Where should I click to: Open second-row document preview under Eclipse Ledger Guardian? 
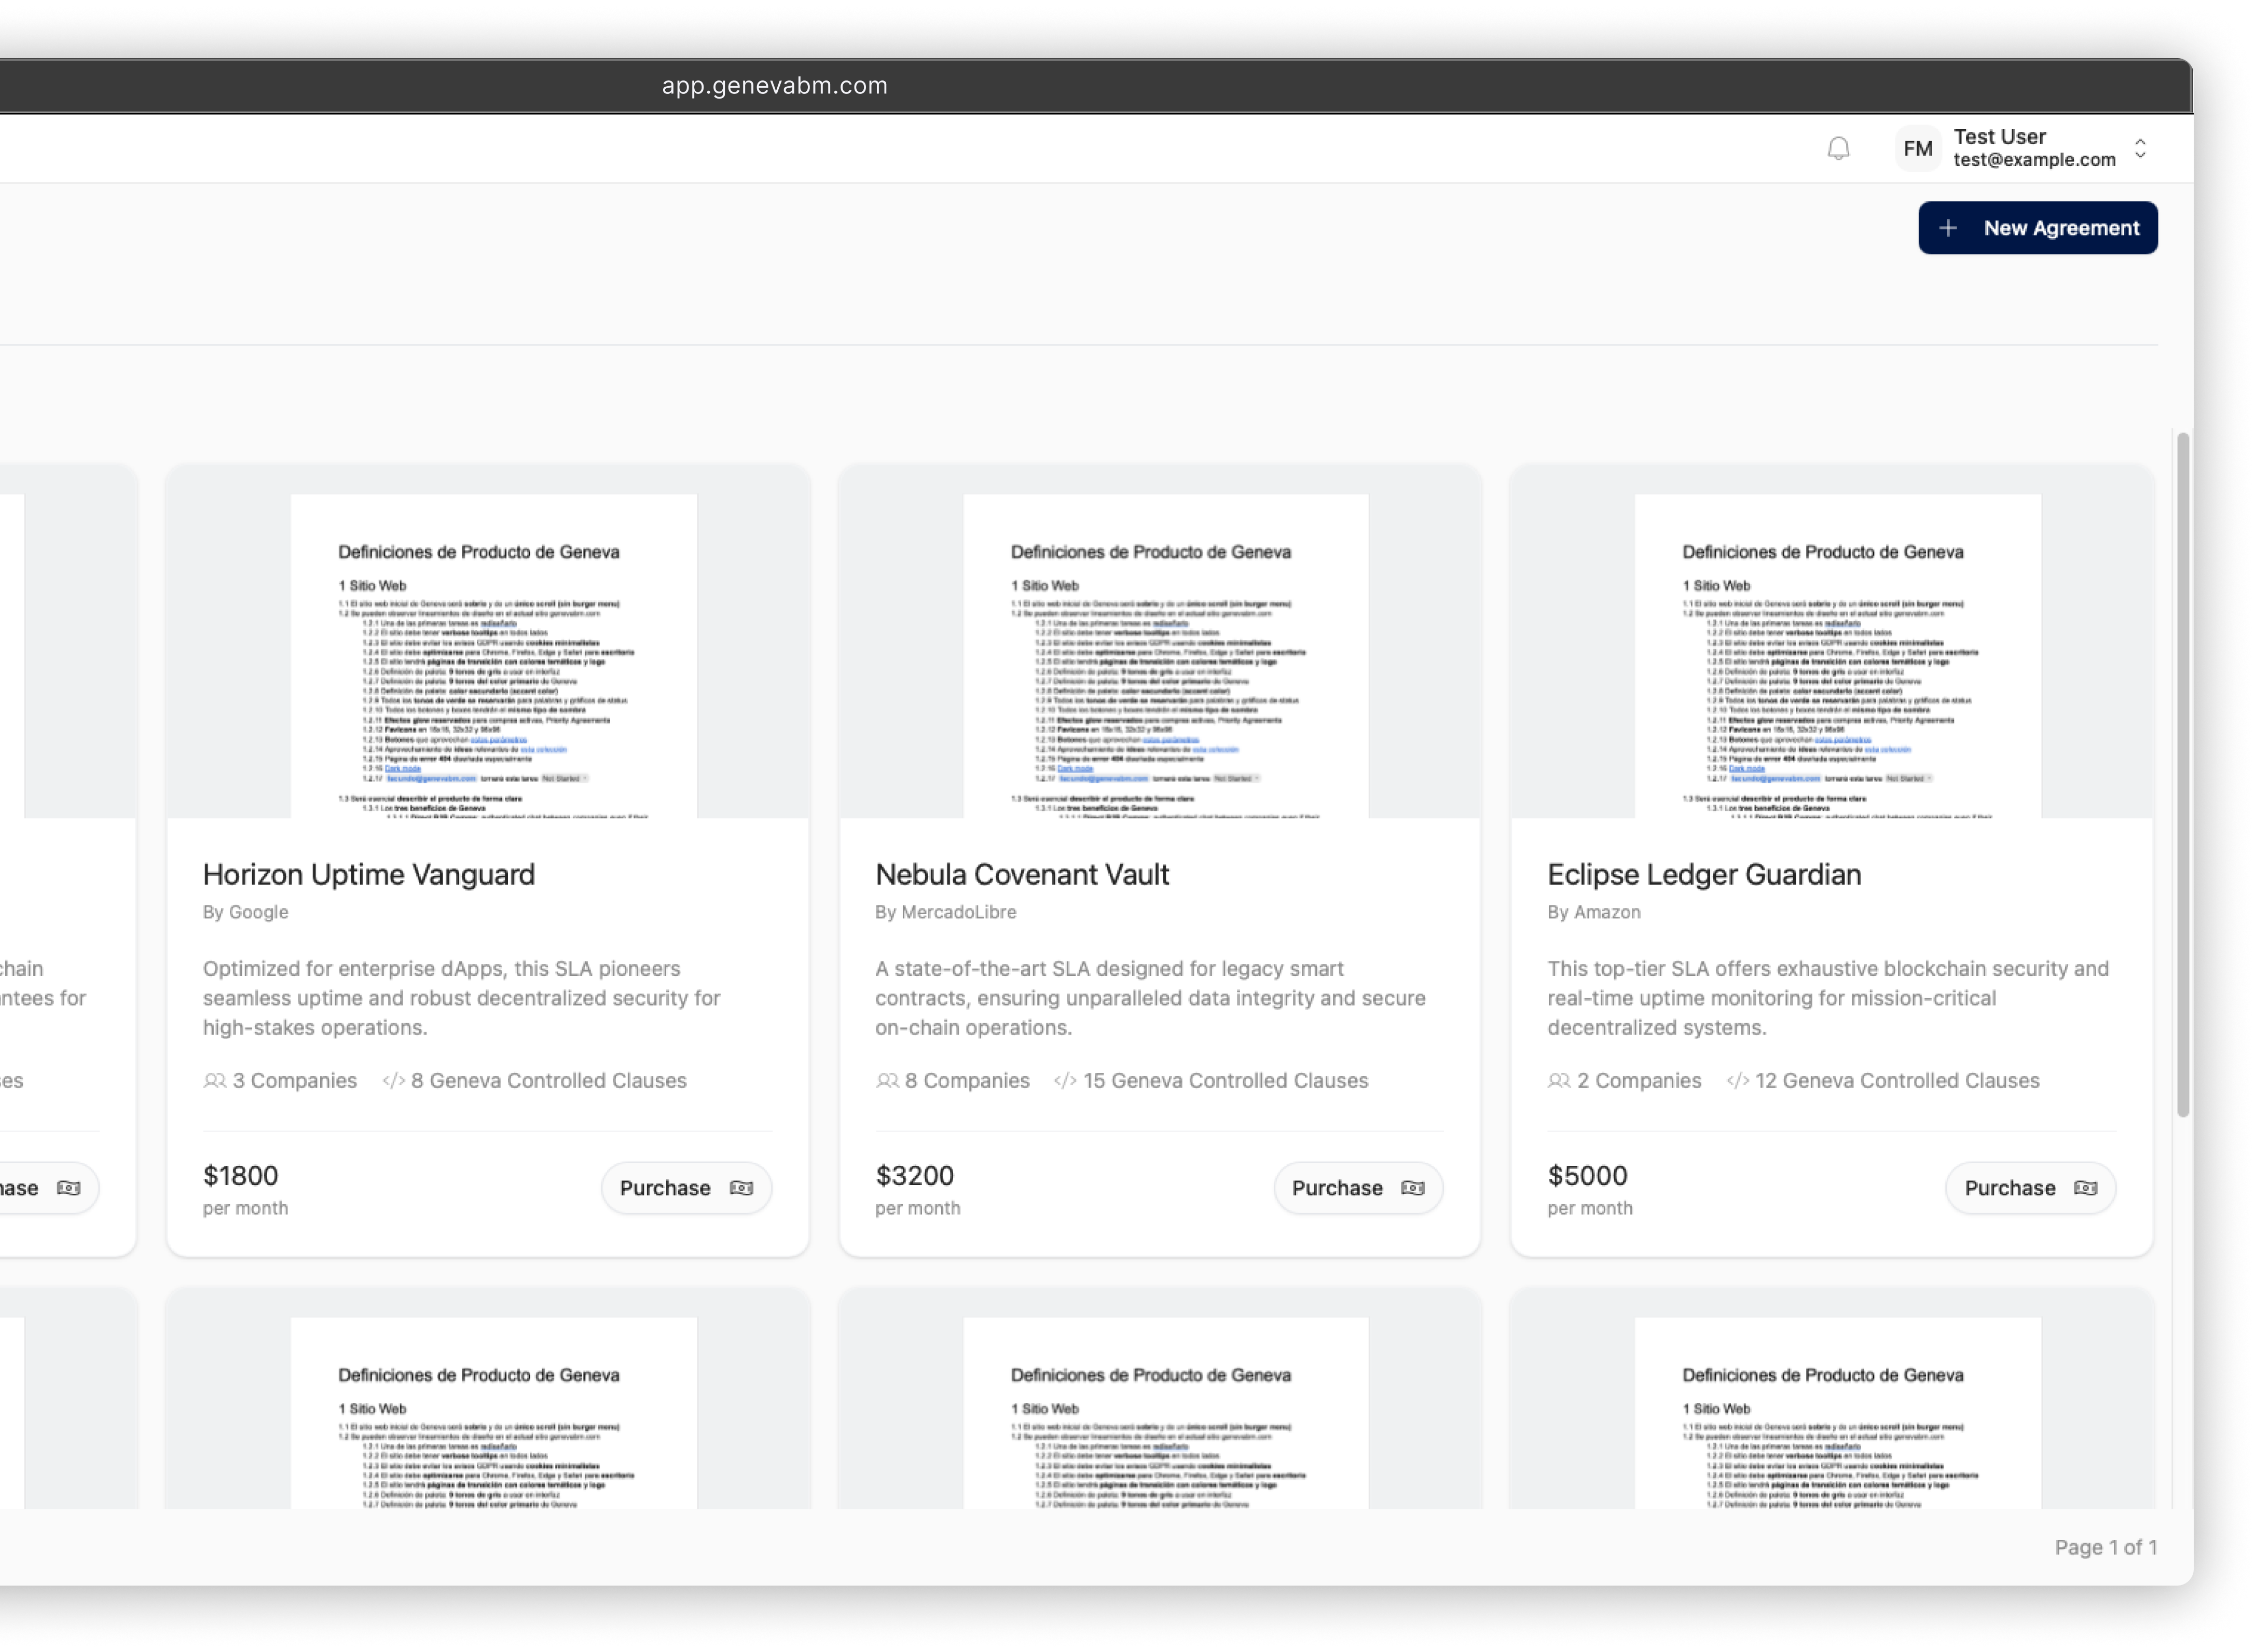coord(1838,1412)
